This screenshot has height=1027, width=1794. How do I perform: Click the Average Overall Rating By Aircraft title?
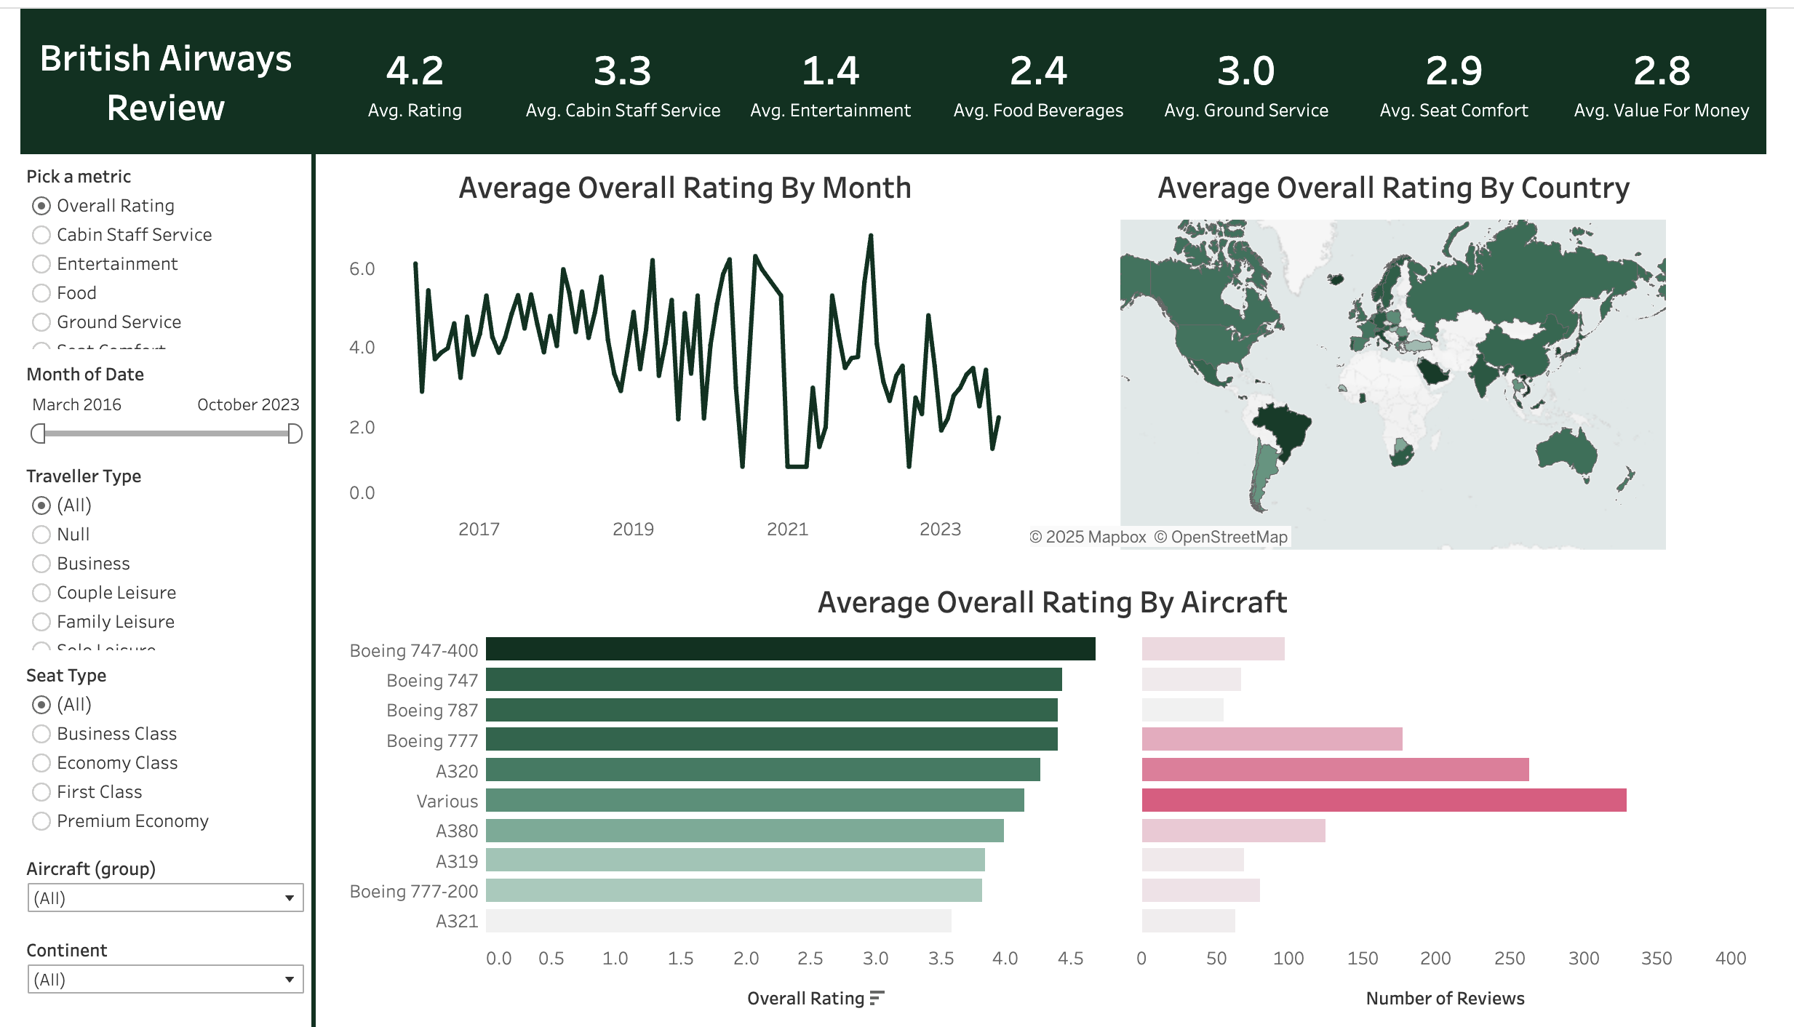click(1052, 603)
